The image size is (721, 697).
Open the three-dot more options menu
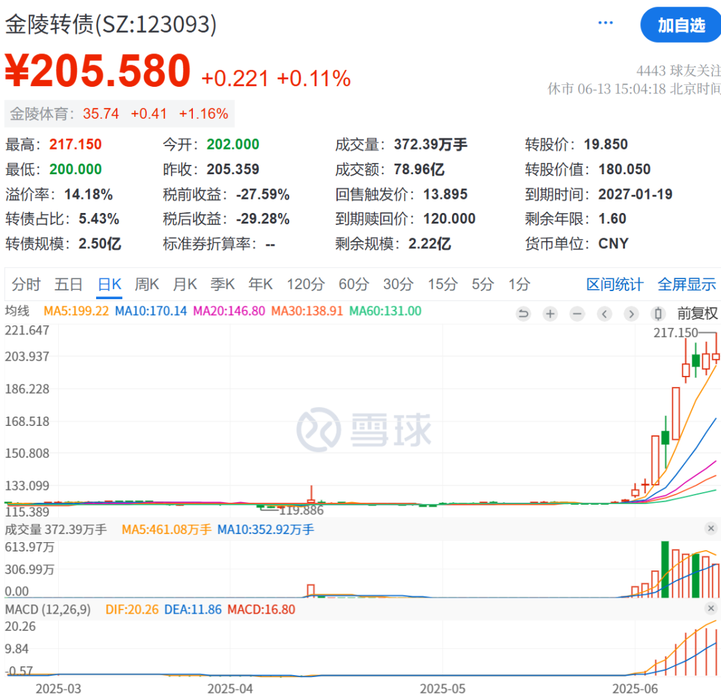pos(606,23)
